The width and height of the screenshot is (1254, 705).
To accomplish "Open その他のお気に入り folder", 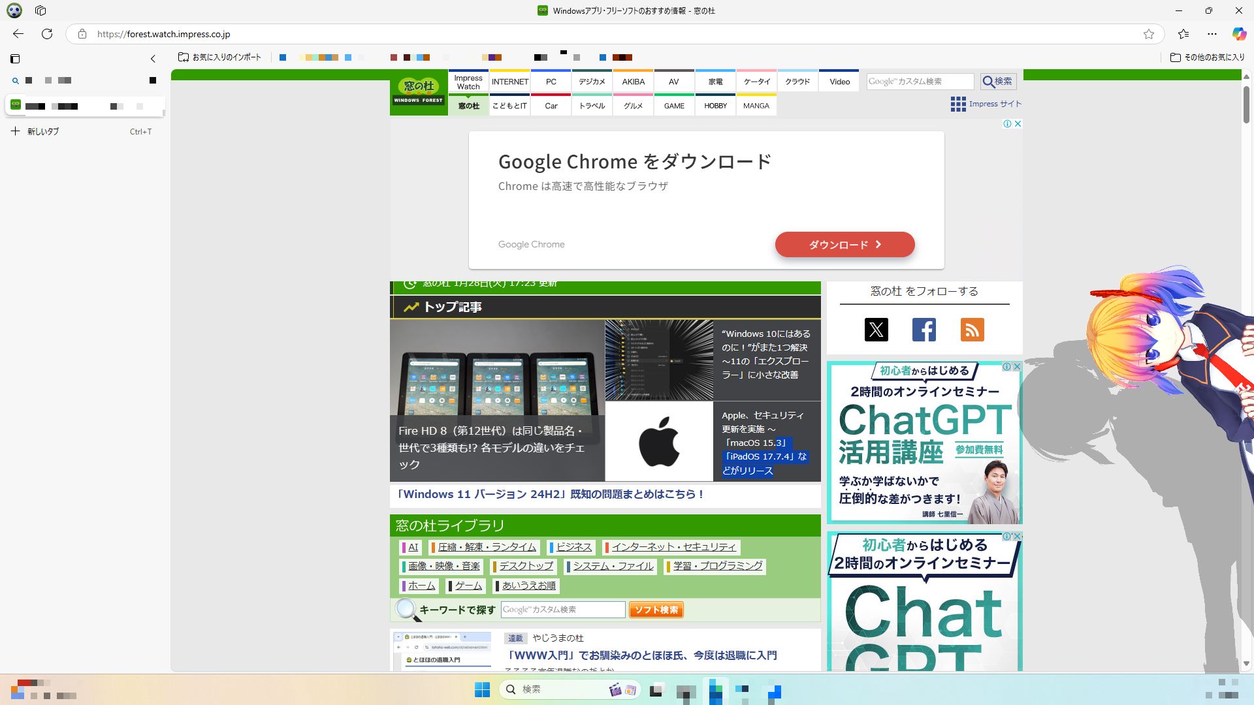I will 1207,57.
